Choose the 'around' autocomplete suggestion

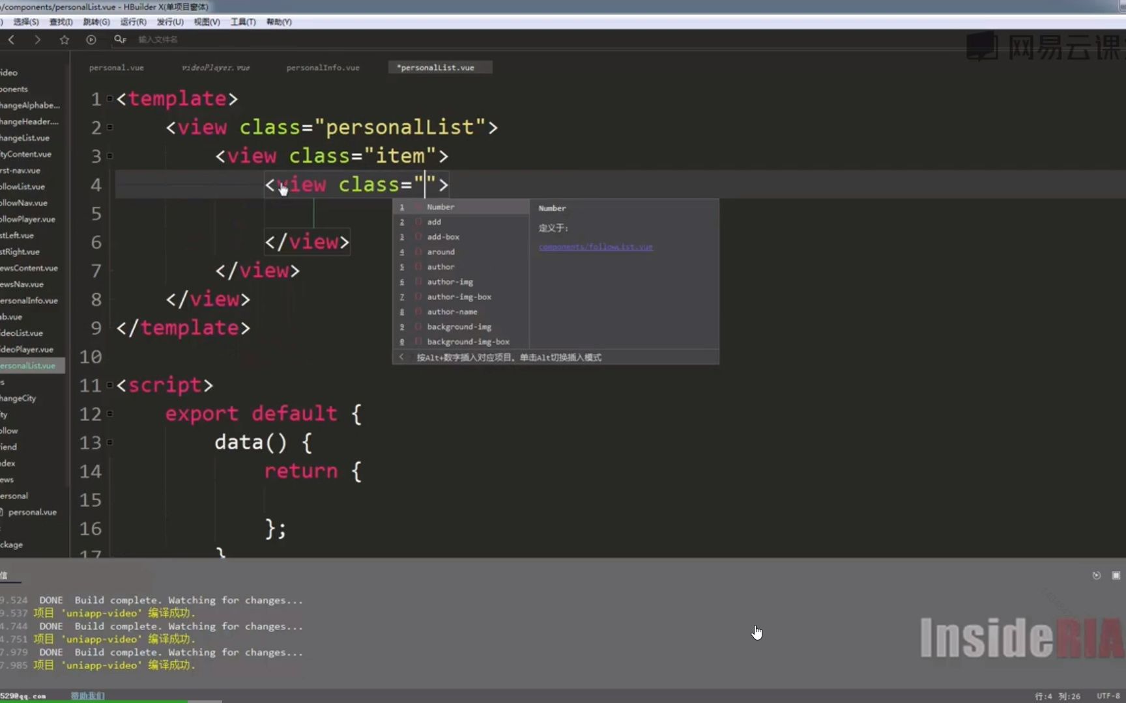(461, 252)
